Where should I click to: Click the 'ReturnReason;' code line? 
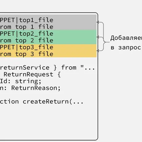point(30,88)
